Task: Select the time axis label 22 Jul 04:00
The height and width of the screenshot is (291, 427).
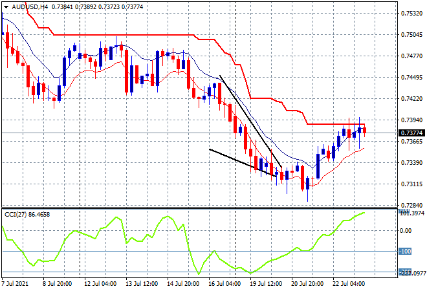Action: coord(349,284)
